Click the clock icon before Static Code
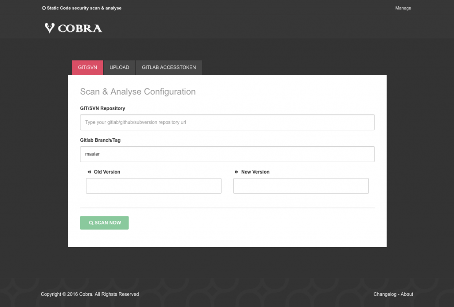Image resolution: width=454 pixels, height=307 pixels. pos(44,8)
